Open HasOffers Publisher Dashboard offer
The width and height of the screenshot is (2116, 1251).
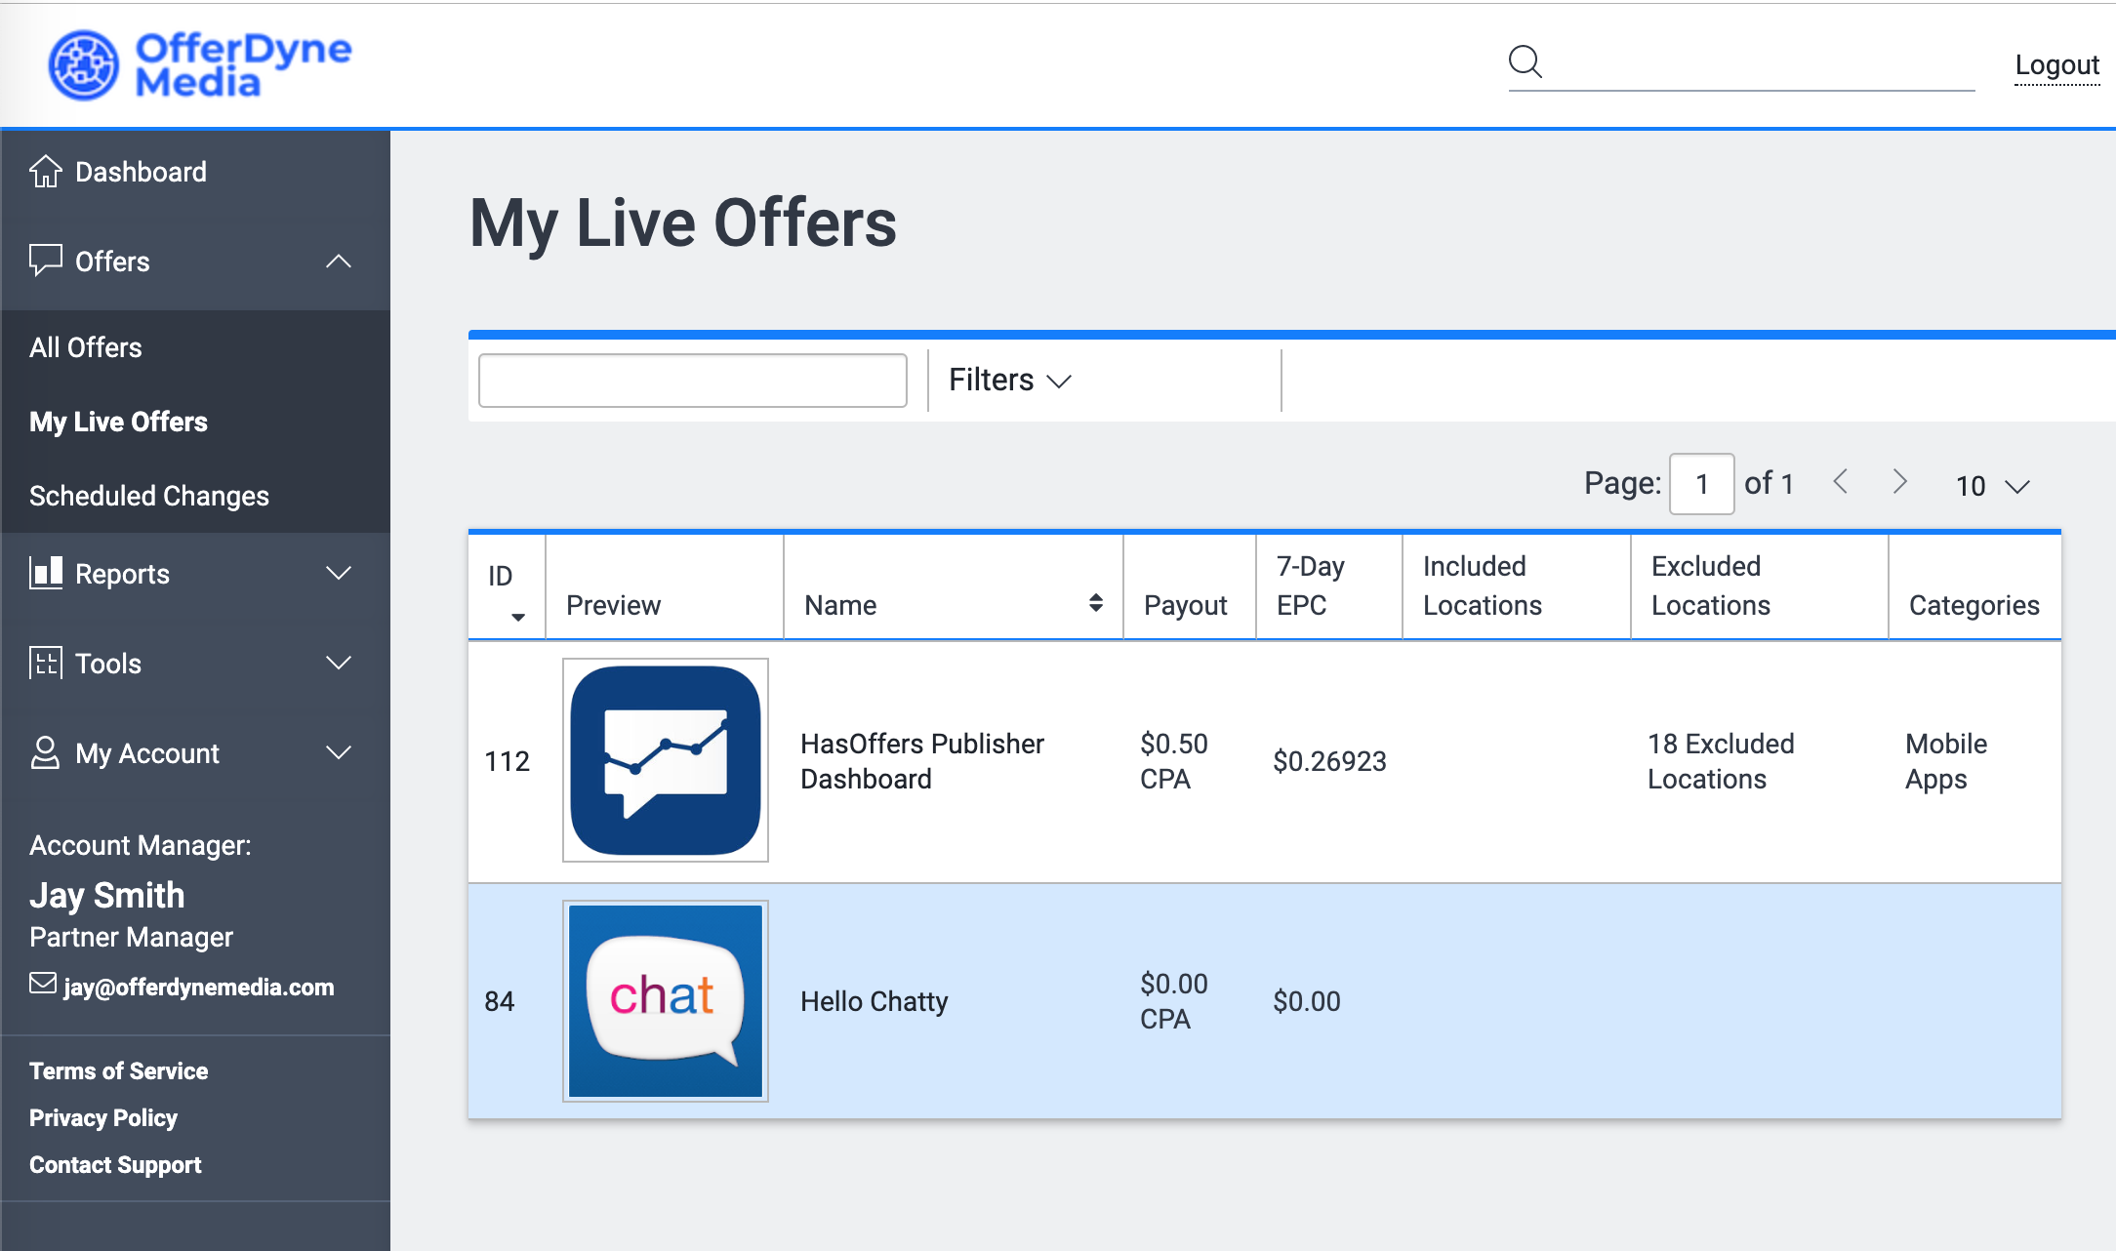point(922,761)
